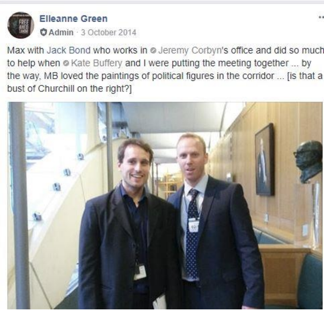Click verified badge beside Jeremy Corbyn
Image resolution: width=324 pixels, height=311 pixels.
(153, 51)
